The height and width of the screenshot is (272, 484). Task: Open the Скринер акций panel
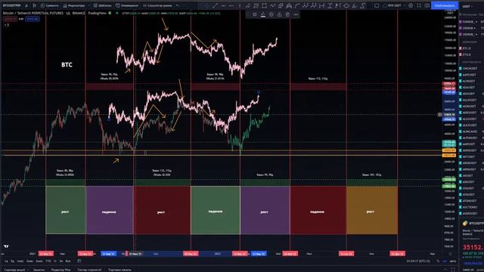14,270
